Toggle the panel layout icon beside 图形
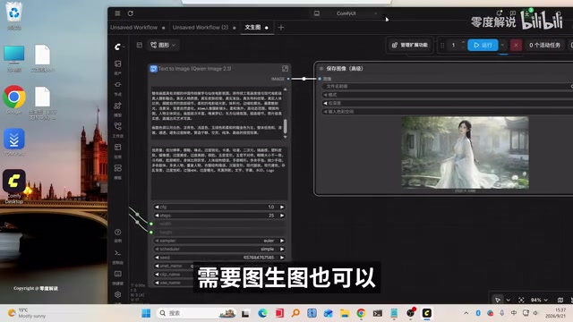Screen dimensions: 573x322 click(x=140, y=45)
